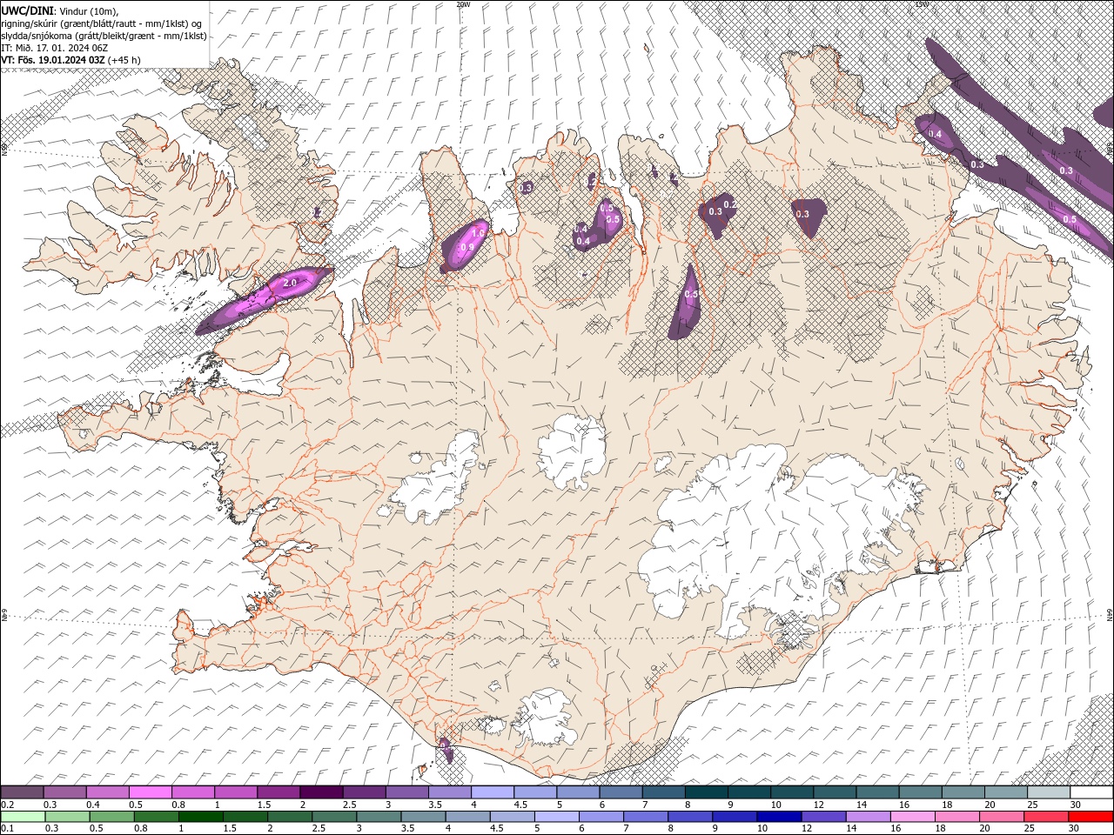Select the red swatch ending the bottom legend row
This screenshot has width=1114, height=835.
pos(1091,817)
